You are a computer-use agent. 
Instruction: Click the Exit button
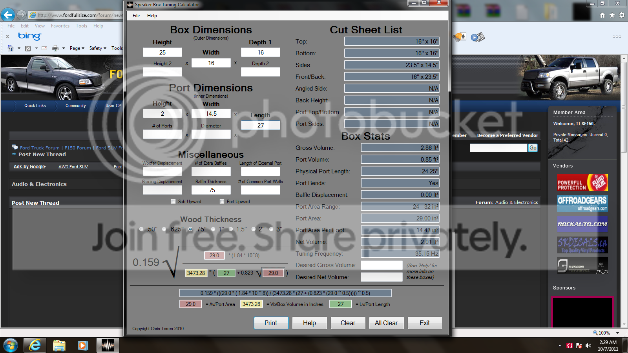(425, 323)
